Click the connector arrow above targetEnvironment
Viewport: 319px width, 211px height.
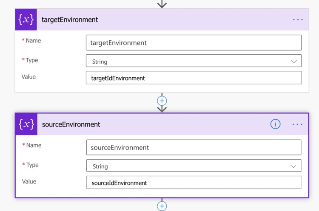click(162, 4)
